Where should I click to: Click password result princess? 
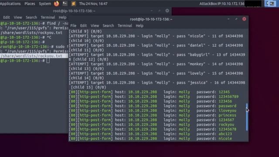coord(228,115)
